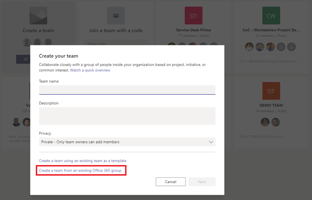This screenshot has width=312, height=200.
Task: Click first member avatar in CoC team
Action: [249, 47]
